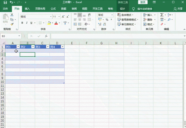Toggle underline formatting
186x128 pixels.
pos(31,23)
